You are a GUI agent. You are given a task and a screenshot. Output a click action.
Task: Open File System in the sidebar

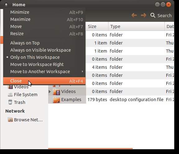point(26,95)
